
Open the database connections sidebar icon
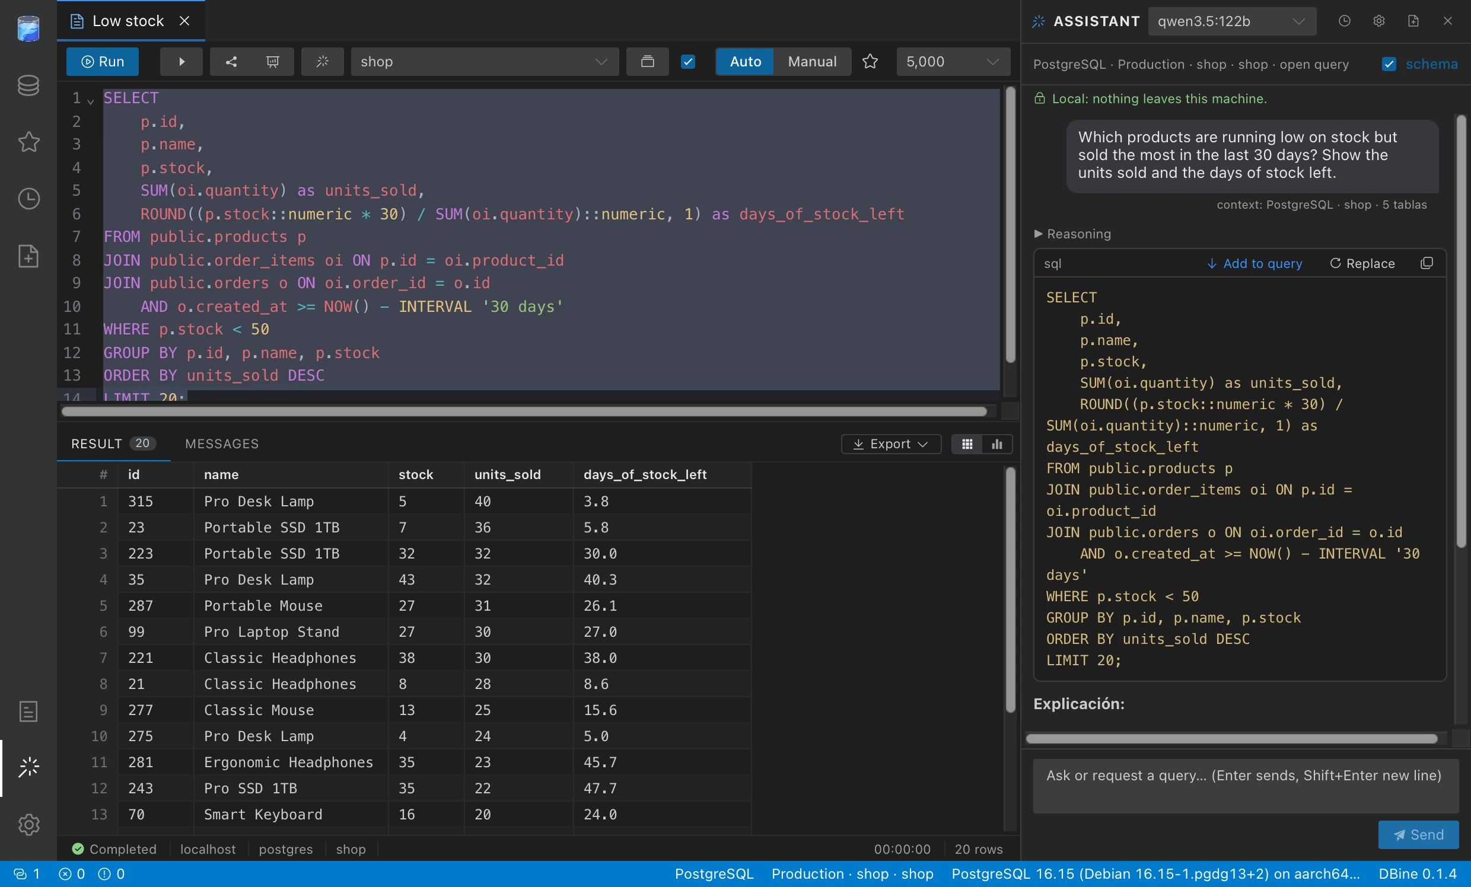click(28, 85)
